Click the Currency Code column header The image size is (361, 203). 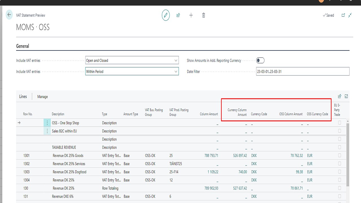click(x=259, y=114)
